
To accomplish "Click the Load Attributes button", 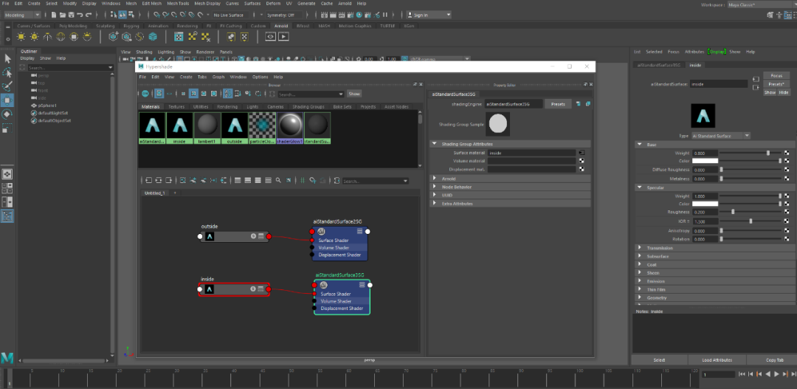I will (x=717, y=359).
